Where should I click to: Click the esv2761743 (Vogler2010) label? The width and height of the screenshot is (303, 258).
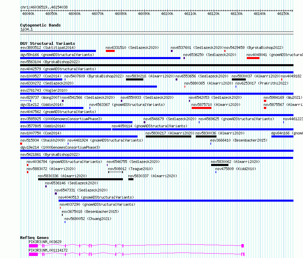(44, 90)
